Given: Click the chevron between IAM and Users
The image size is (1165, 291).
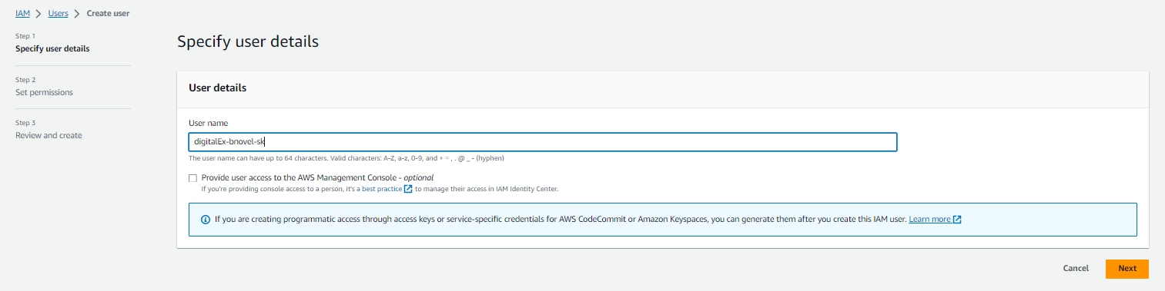Looking at the screenshot, I should [38, 14].
